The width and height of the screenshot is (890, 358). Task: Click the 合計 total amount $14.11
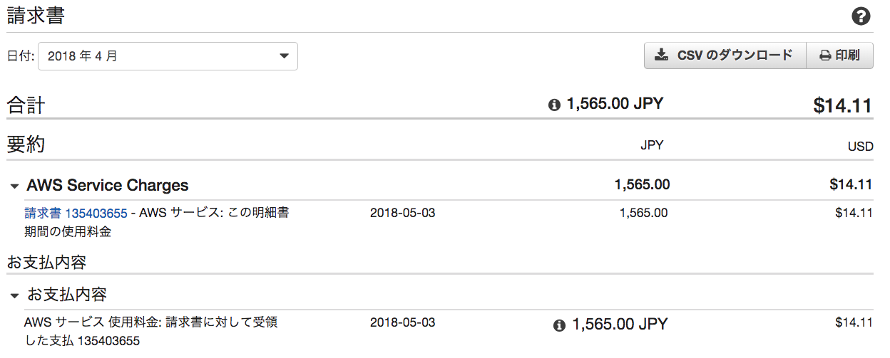843,105
